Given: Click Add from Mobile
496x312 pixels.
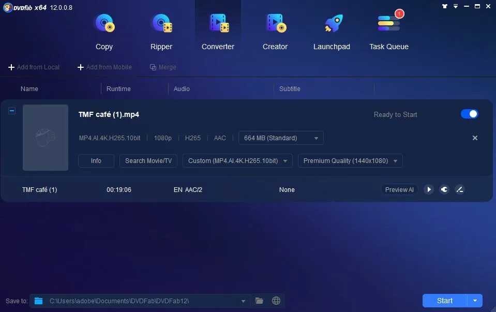Looking at the screenshot, I should [104, 67].
